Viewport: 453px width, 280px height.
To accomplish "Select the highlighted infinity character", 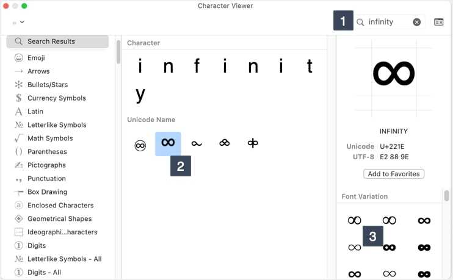I will pos(168,144).
